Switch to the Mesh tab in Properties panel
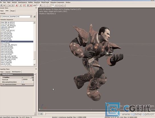 2,72
